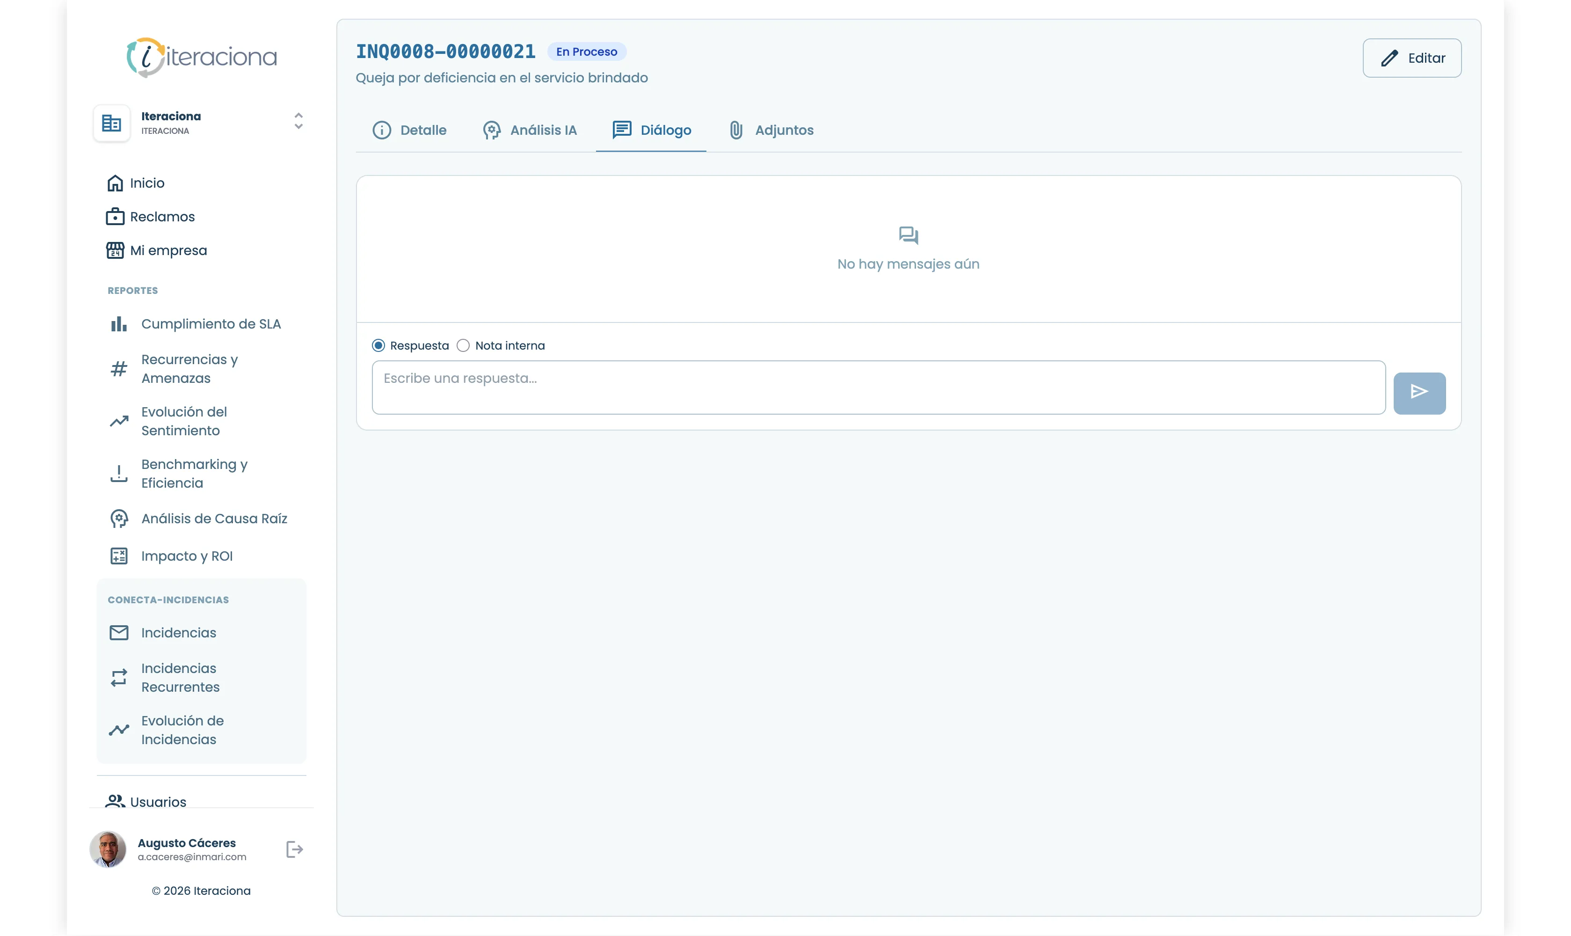The height and width of the screenshot is (936, 1571).
Task: Open the Usuarios section
Action: pos(158,801)
